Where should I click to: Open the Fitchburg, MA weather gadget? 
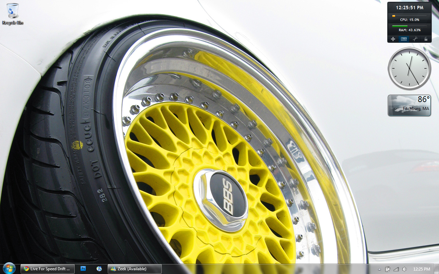pyautogui.click(x=409, y=105)
